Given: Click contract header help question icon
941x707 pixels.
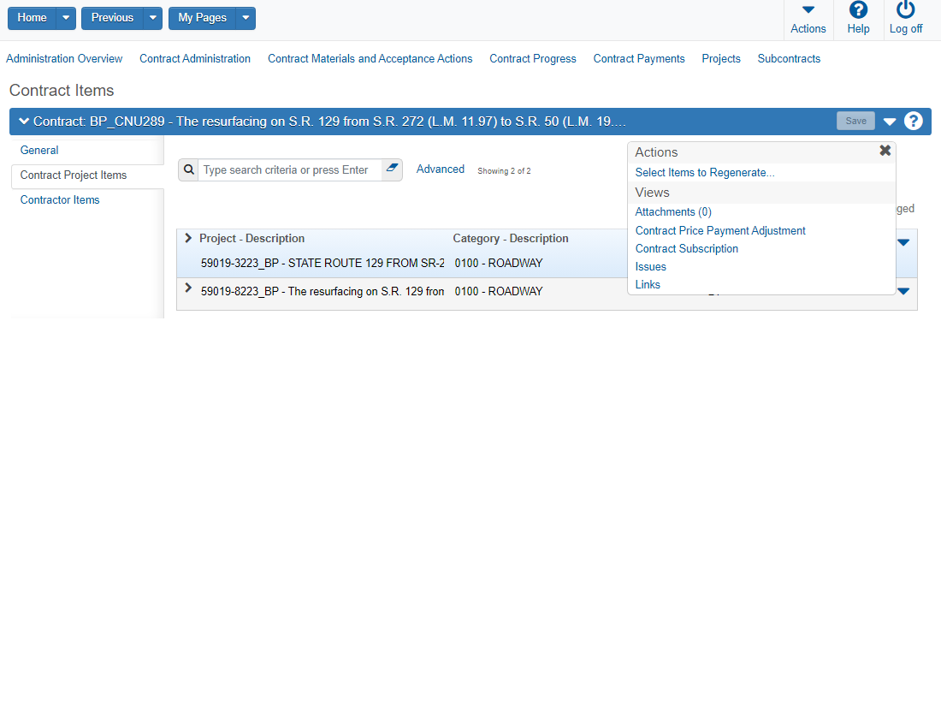Looking at the screenshot, I should click(x=914, y=122).
